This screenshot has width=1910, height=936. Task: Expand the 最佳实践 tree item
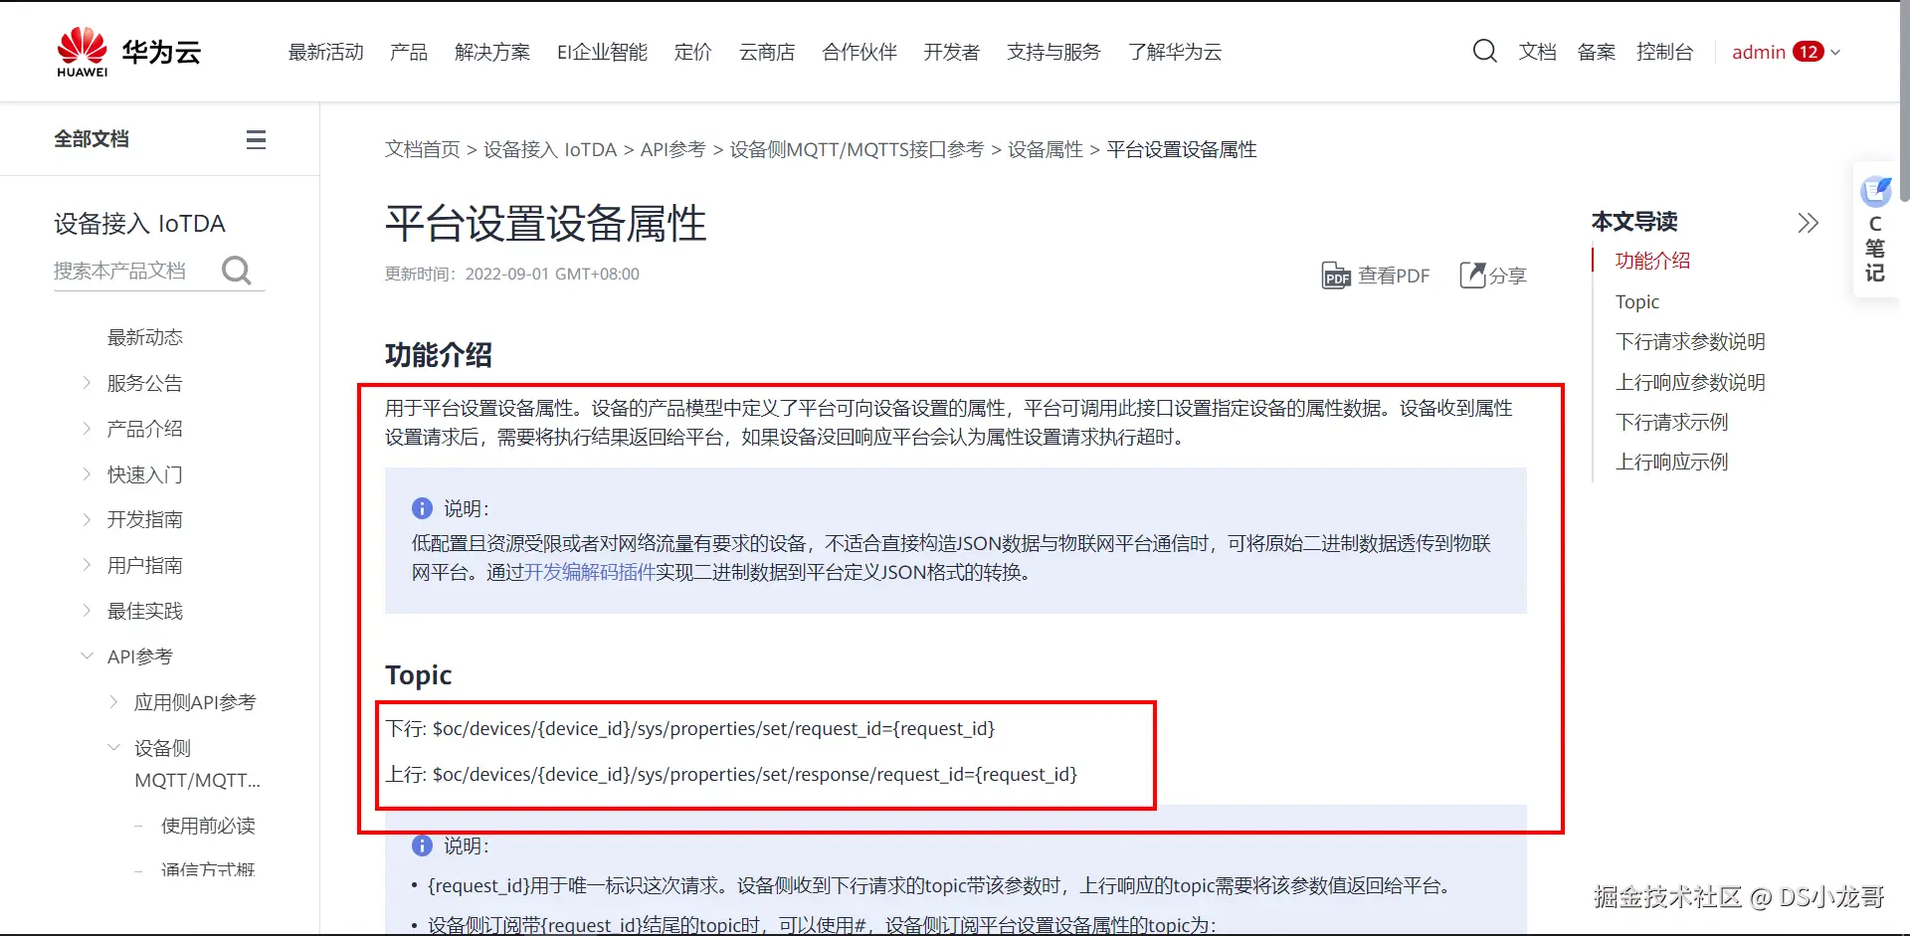tap(87, 611)
